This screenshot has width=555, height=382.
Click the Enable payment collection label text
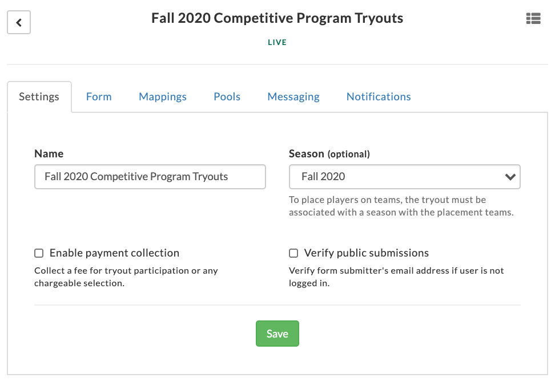pyautogui.click(x=114, y=253)
